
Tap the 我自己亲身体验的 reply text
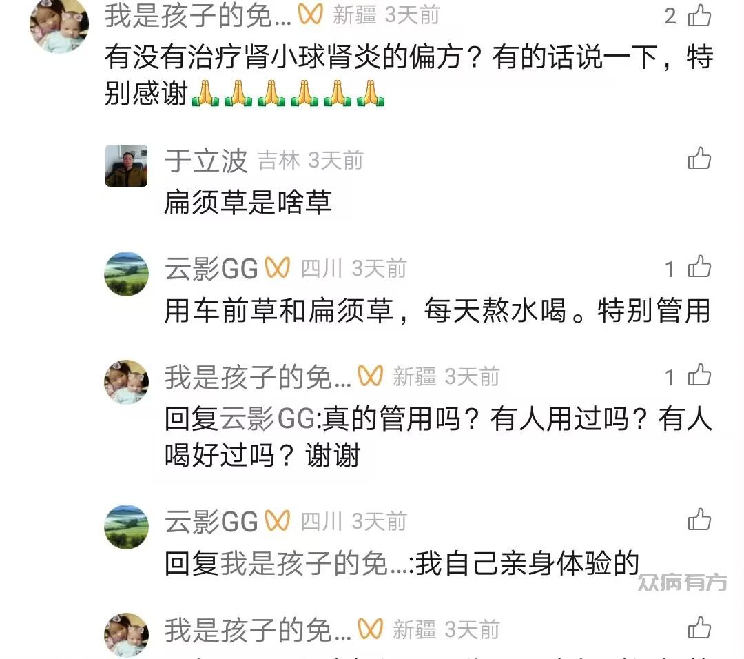click(527, 564)
